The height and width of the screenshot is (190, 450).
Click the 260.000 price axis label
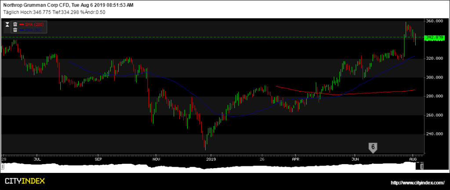435,115
